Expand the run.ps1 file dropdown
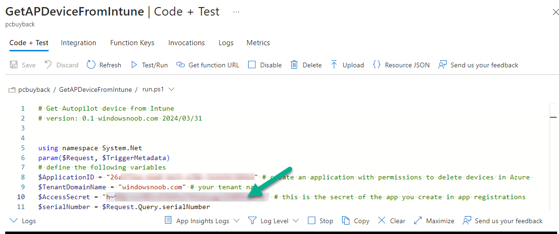This screenshot has height=234, width=559. tap(171, 89)
